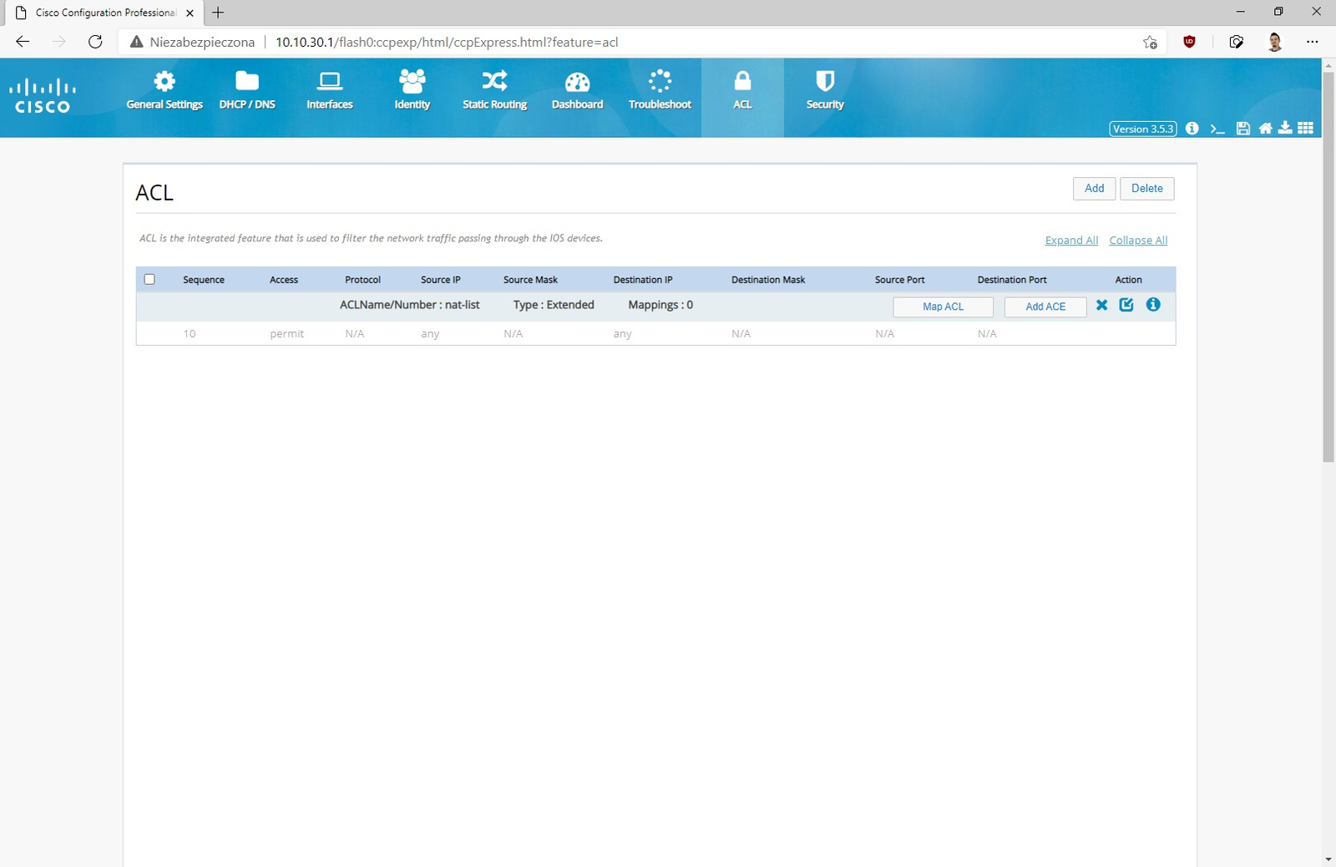Viewport: 1336px width, 867px height.
Task: Edit nat-list ACL with the pencil icon
Action: point(1126,305)
